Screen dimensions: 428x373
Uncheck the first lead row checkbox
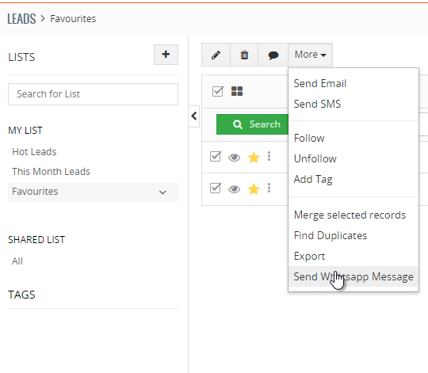click(216, 157)
